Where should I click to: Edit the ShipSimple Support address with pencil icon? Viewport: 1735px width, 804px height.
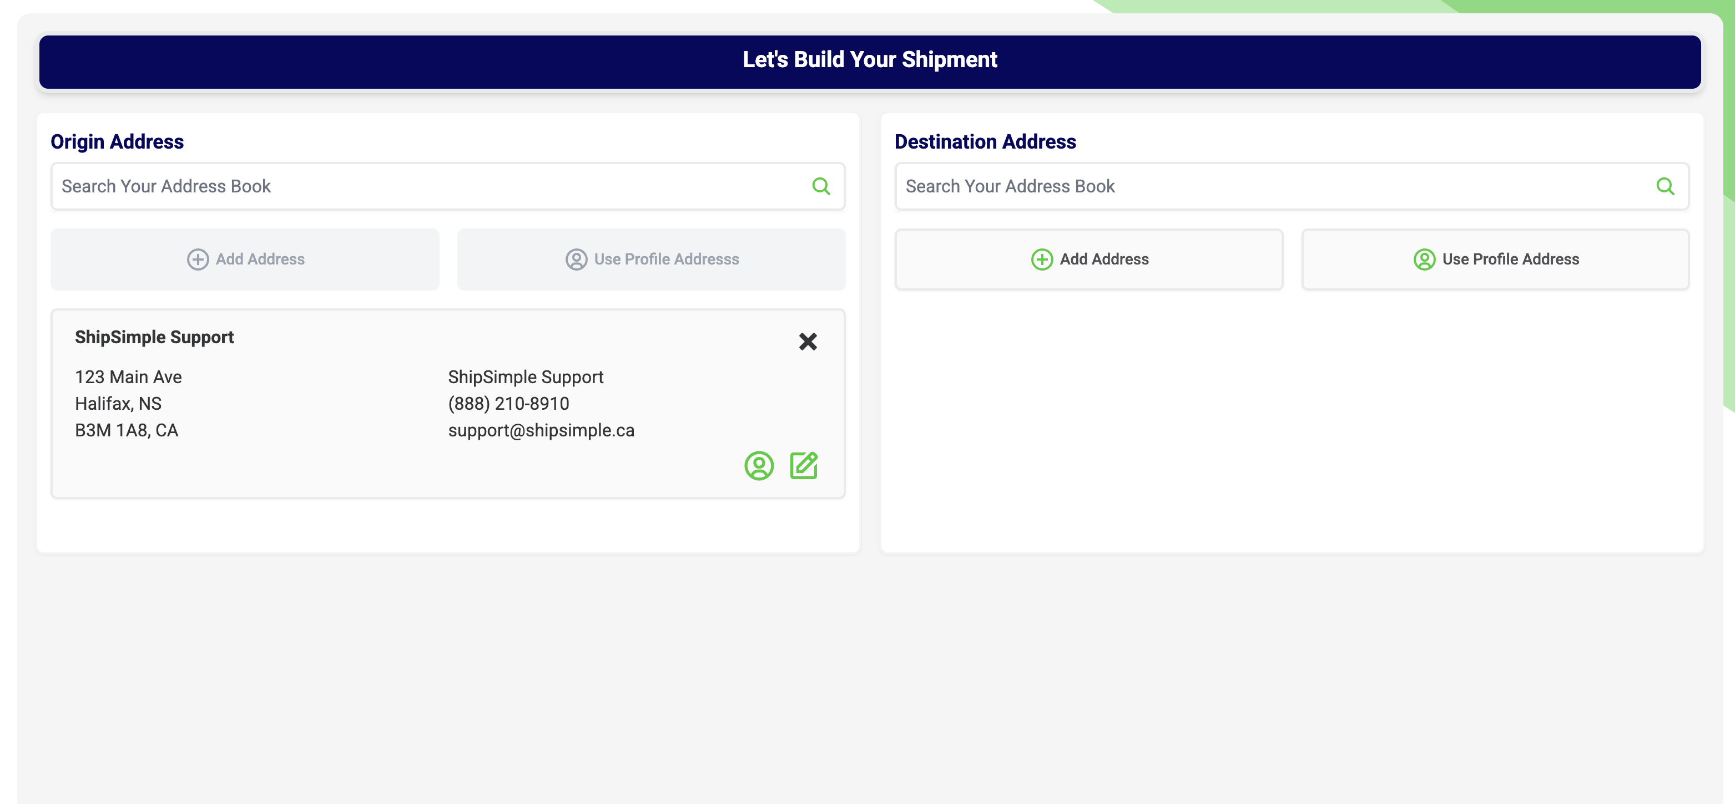(x=804, y=466)
